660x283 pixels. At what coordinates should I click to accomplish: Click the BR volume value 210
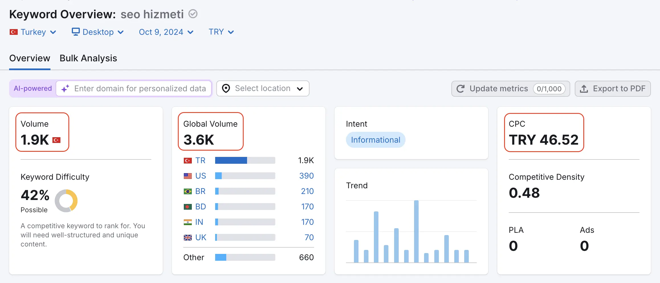tap(307, 191)
